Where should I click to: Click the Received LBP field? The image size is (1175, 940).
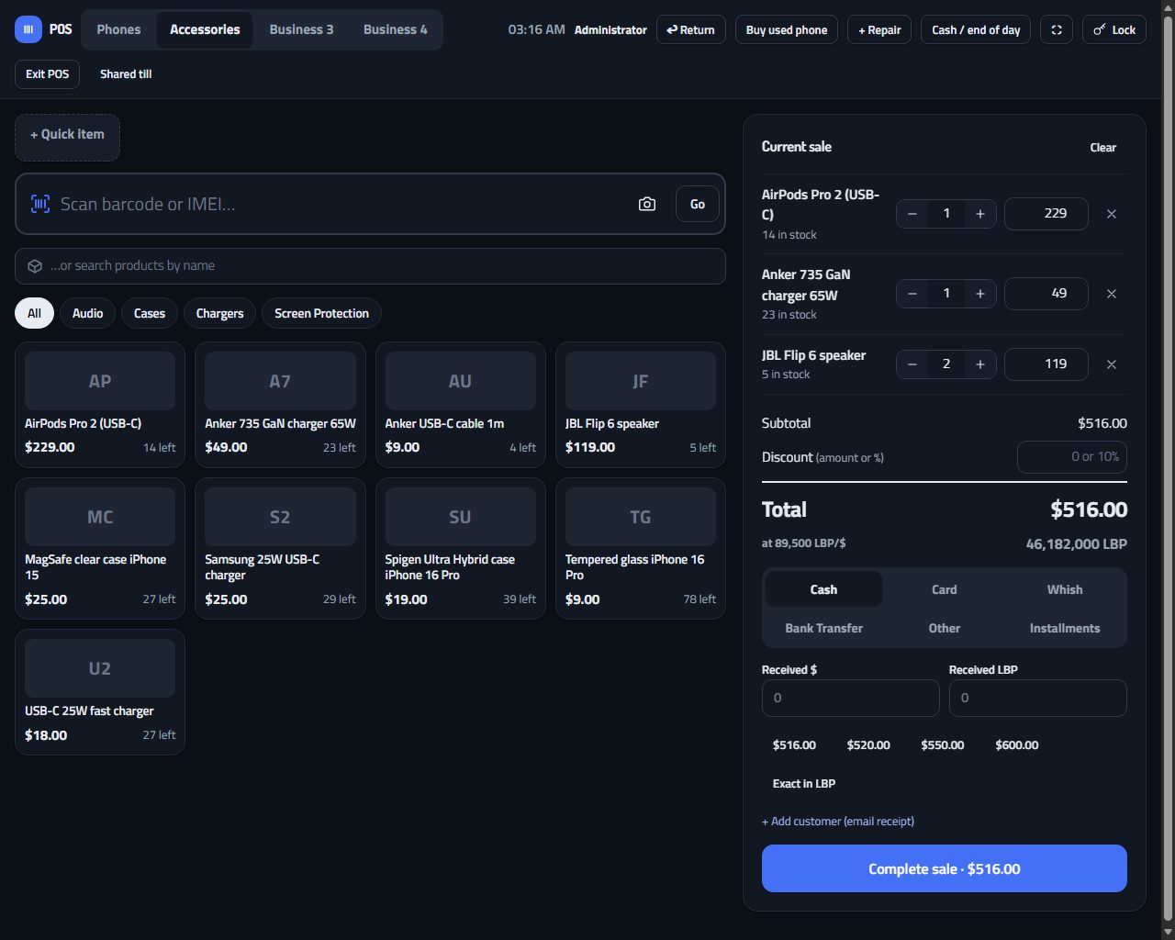1037,698
